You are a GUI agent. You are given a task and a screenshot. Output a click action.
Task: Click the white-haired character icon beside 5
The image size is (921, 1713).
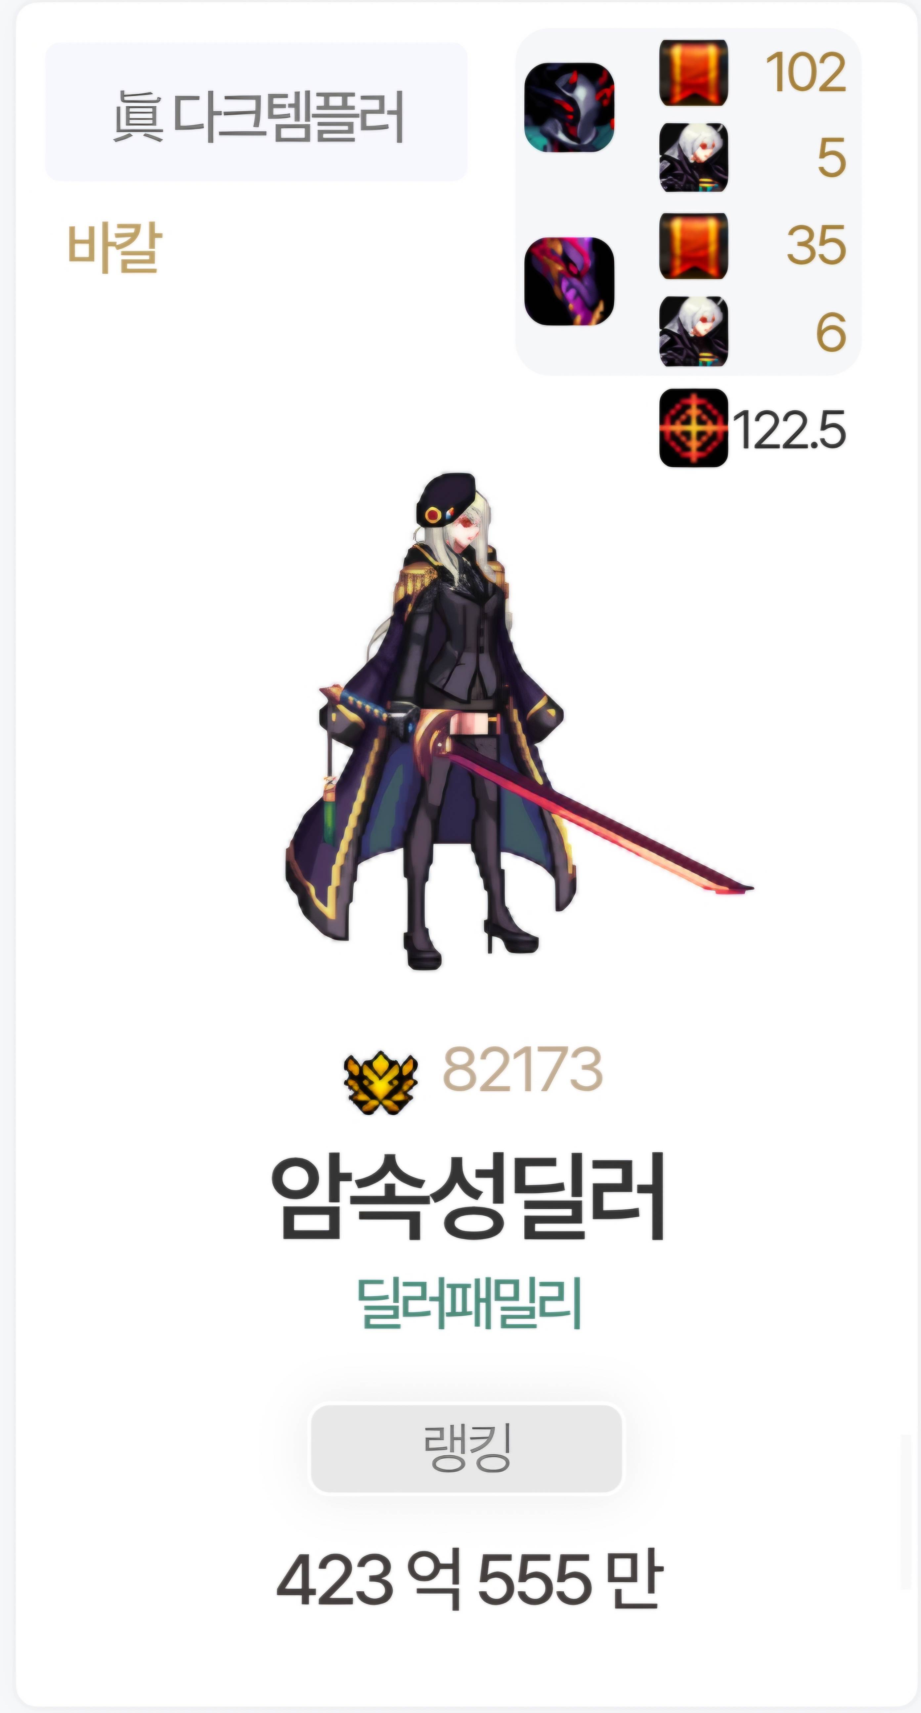pyautogui.click(x=693, y=158)
